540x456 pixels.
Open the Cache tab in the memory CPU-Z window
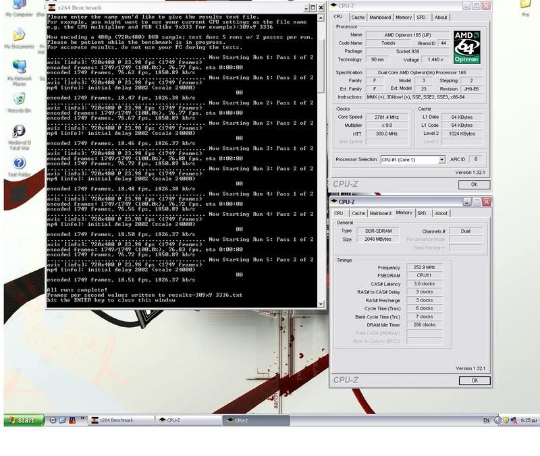(358, 213)
